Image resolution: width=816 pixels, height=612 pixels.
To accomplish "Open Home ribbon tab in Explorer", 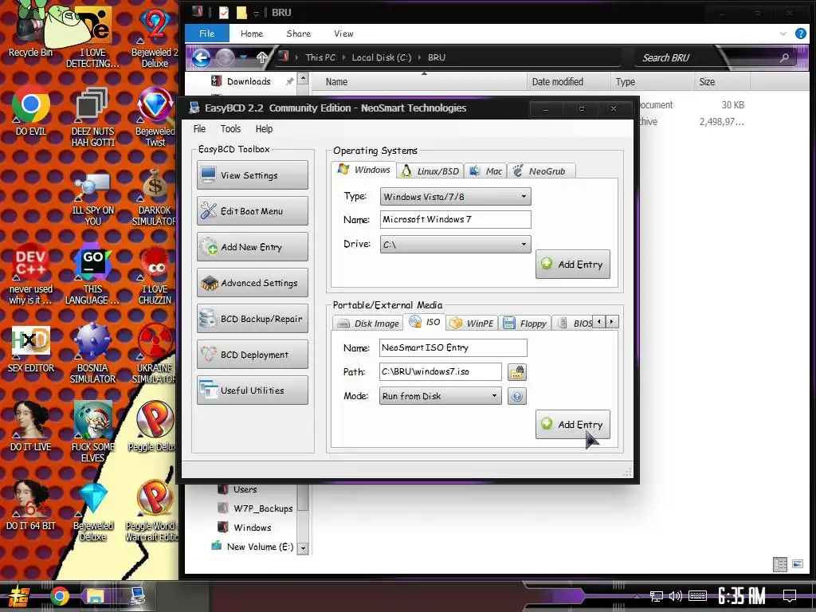I will (x=251, y=33).
